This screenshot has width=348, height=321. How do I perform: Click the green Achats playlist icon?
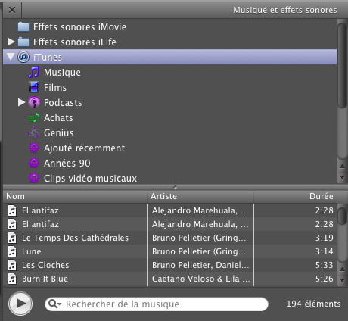[x=34, y=117]
